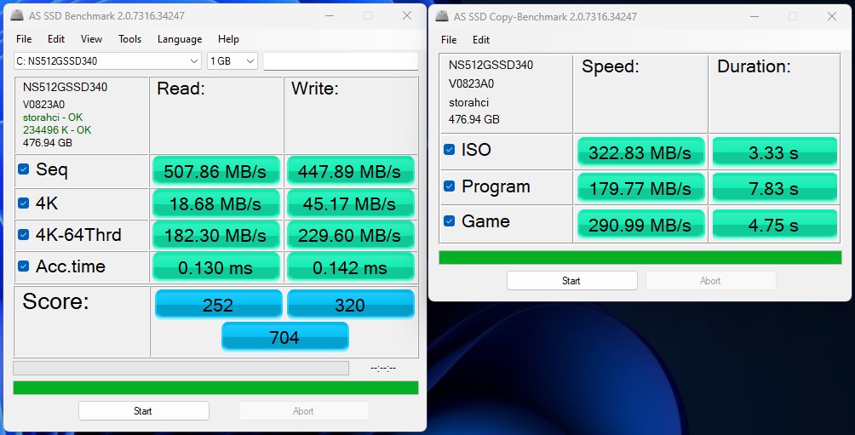Expand the 1 GB test size dropdown

point(232,61)
